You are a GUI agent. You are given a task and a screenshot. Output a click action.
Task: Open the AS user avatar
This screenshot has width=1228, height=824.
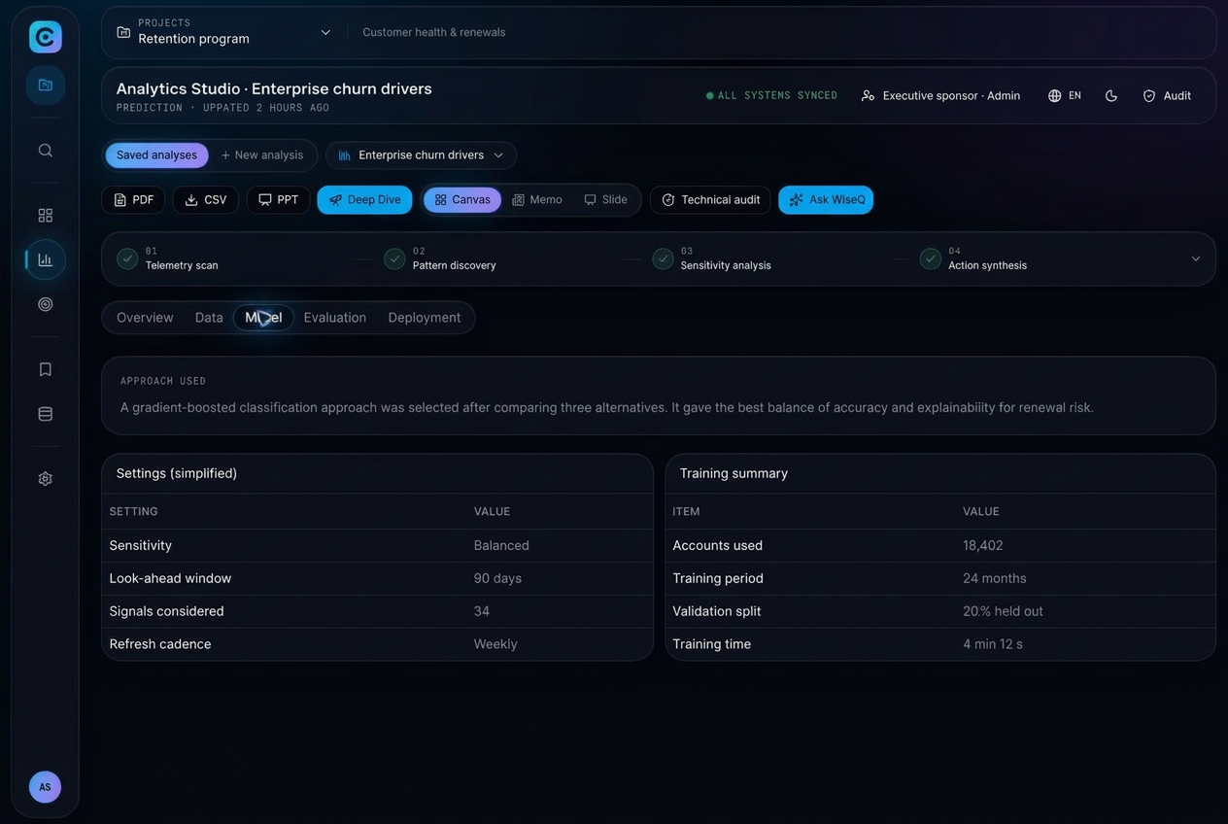tap(45, 787)
